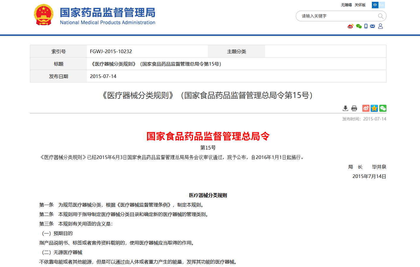Click the national emblem logo
420x267 pixels.
click(x=44, y=15)
